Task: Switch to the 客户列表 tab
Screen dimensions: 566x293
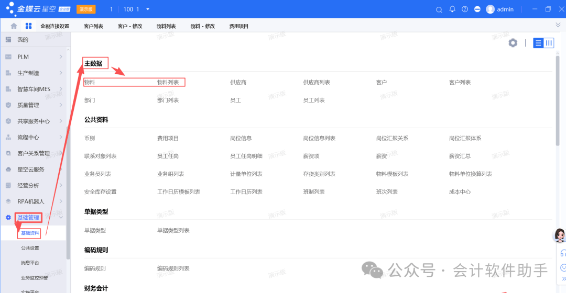Action: 93,26
